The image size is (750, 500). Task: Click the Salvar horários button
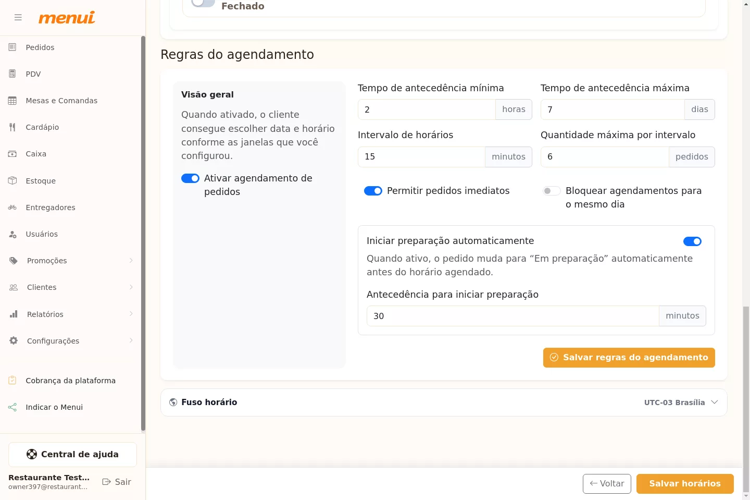(x=685, y=484)
